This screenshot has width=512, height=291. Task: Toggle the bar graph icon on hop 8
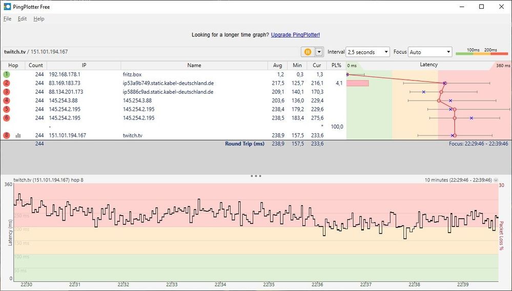[x=18, y=135]
